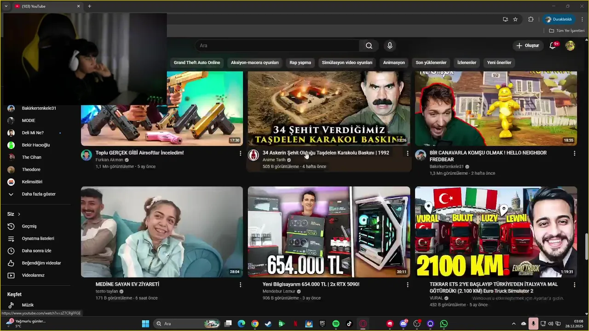Open Chrome extensions puzzle icon

coord(531,19)
